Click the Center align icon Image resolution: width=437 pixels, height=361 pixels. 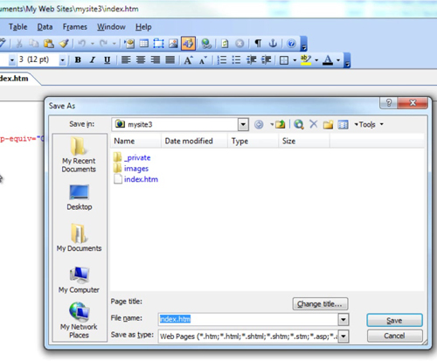141,60
